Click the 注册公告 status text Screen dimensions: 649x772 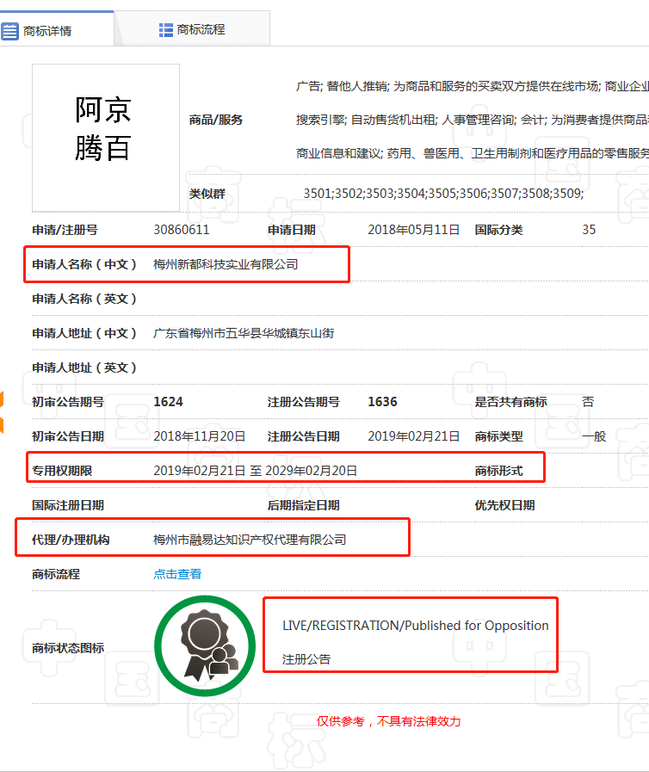(x=306, y=660)
